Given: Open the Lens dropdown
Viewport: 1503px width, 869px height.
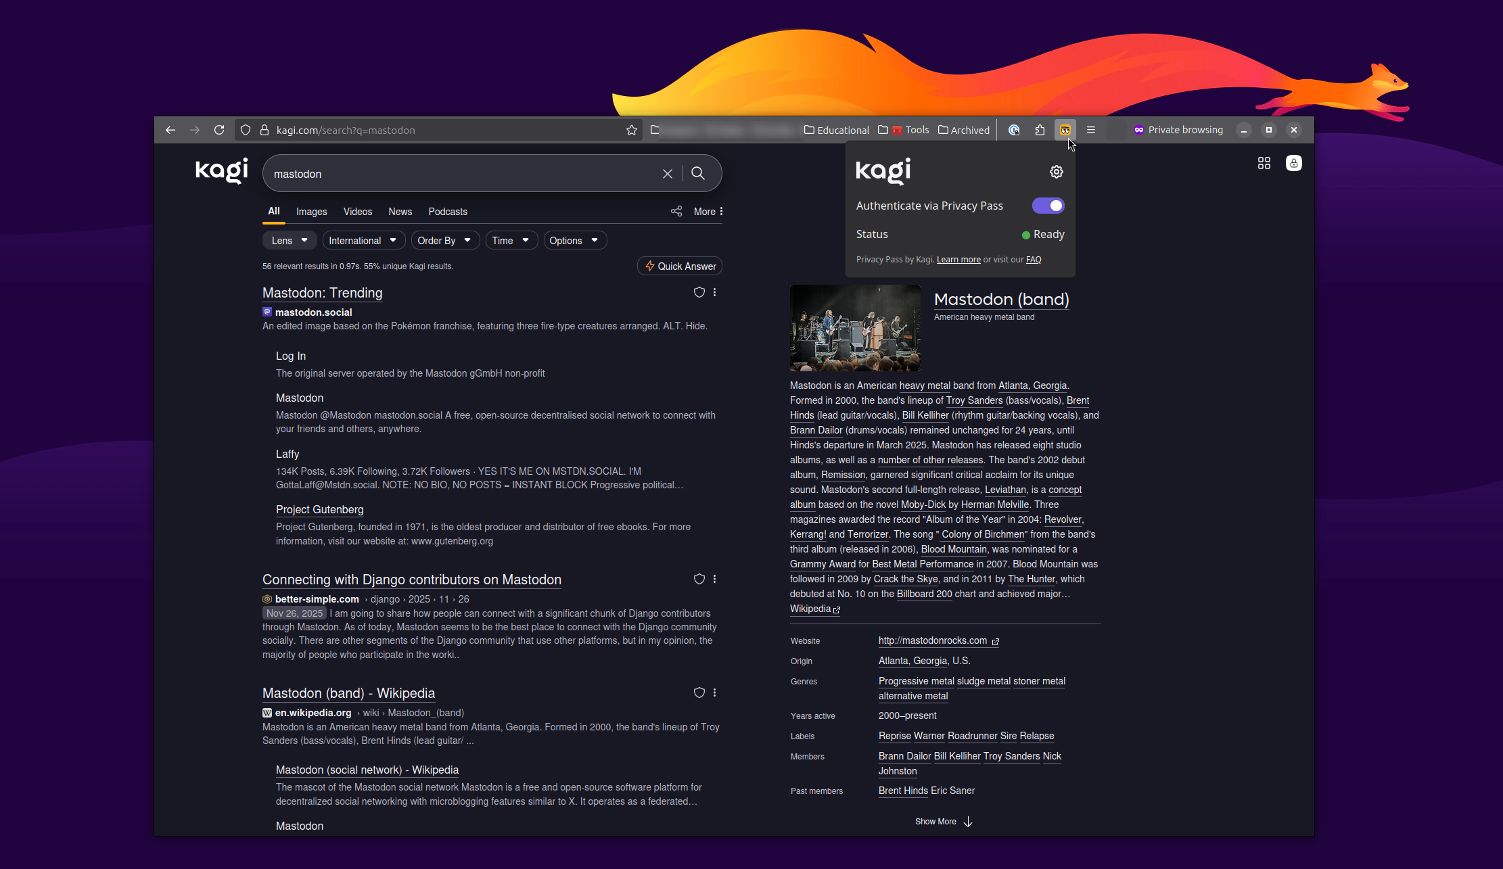Looking at the screenshot, I should 290,241.
